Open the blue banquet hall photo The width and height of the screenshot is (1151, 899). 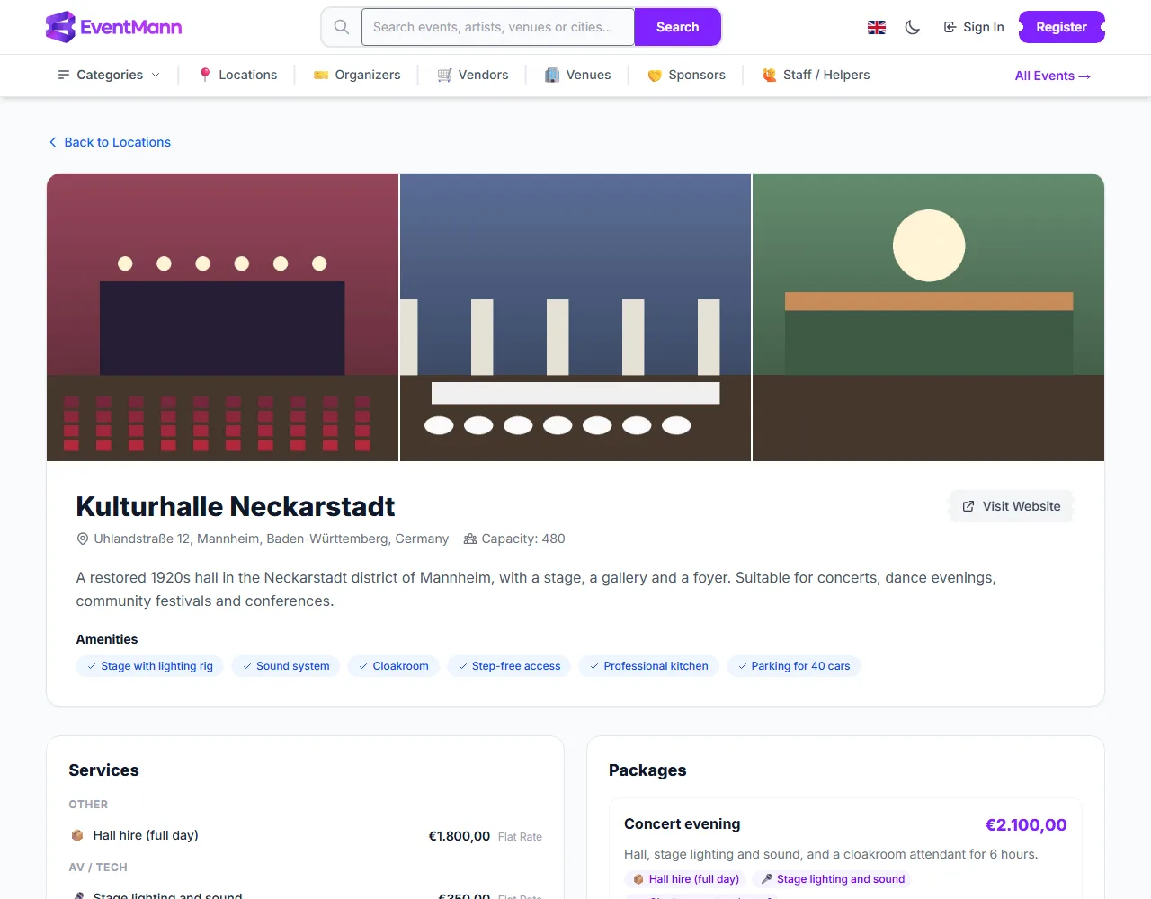pyautogui.click(x=575, y=317)
